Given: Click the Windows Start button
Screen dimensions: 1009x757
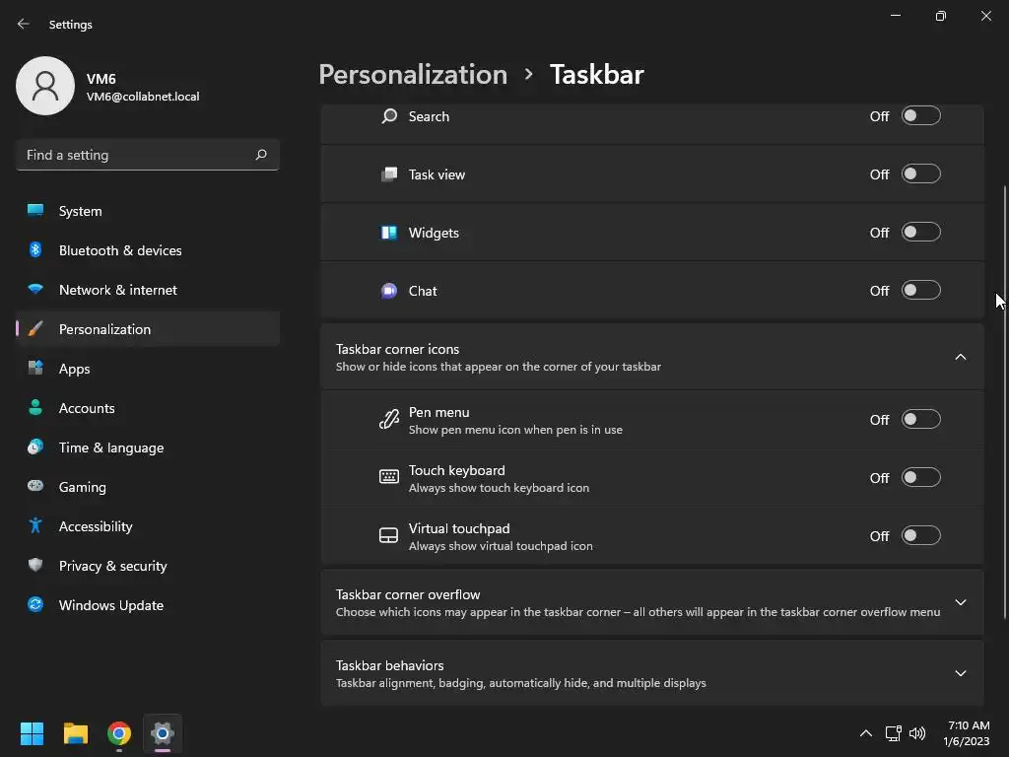Looking at the screenshot, I should tap(32, 733).
